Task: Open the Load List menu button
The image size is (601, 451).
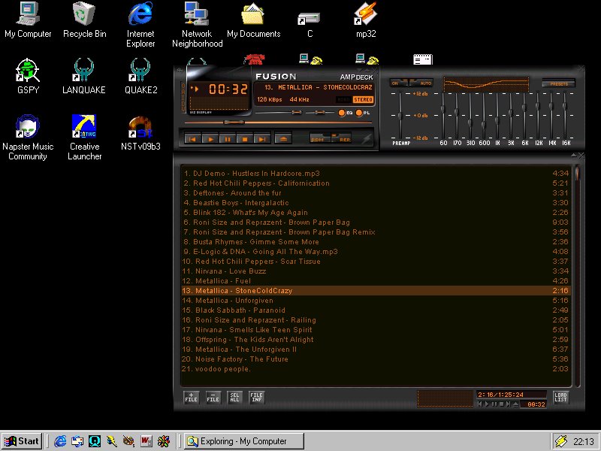Action: (560, 398)
